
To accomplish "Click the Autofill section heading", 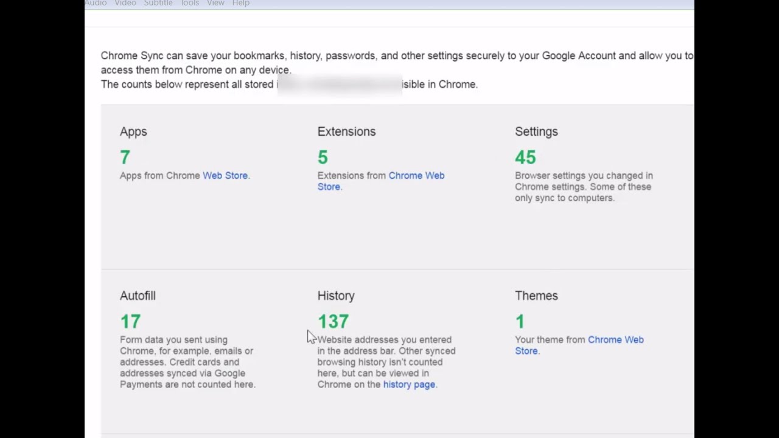I will [x=138, y=296].
